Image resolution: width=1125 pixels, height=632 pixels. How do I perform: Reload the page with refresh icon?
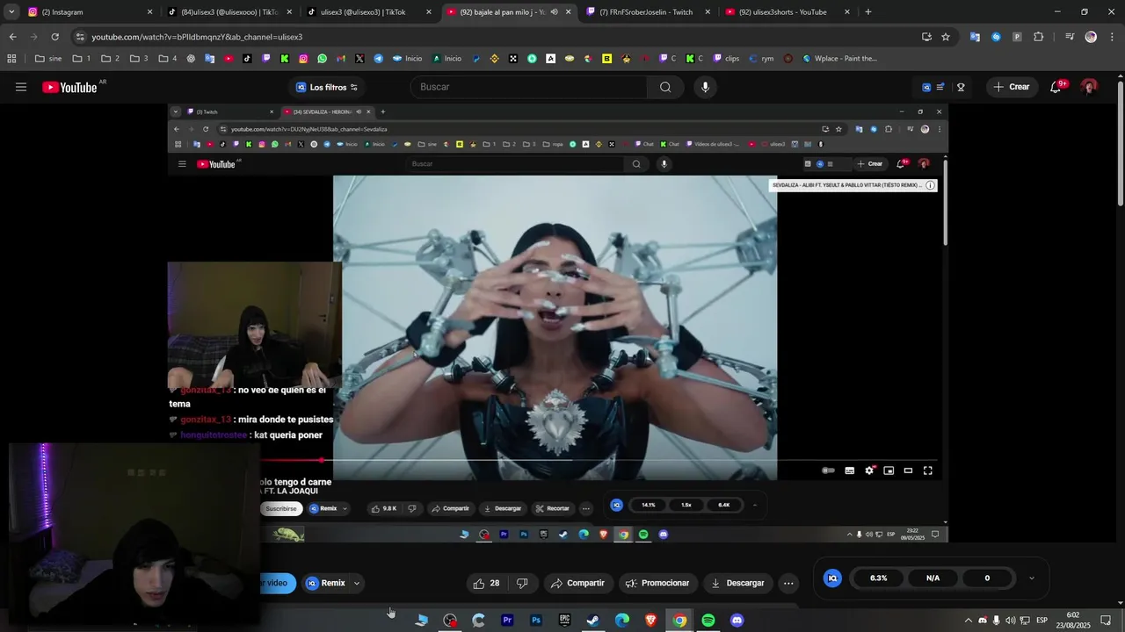pos(54,37)
